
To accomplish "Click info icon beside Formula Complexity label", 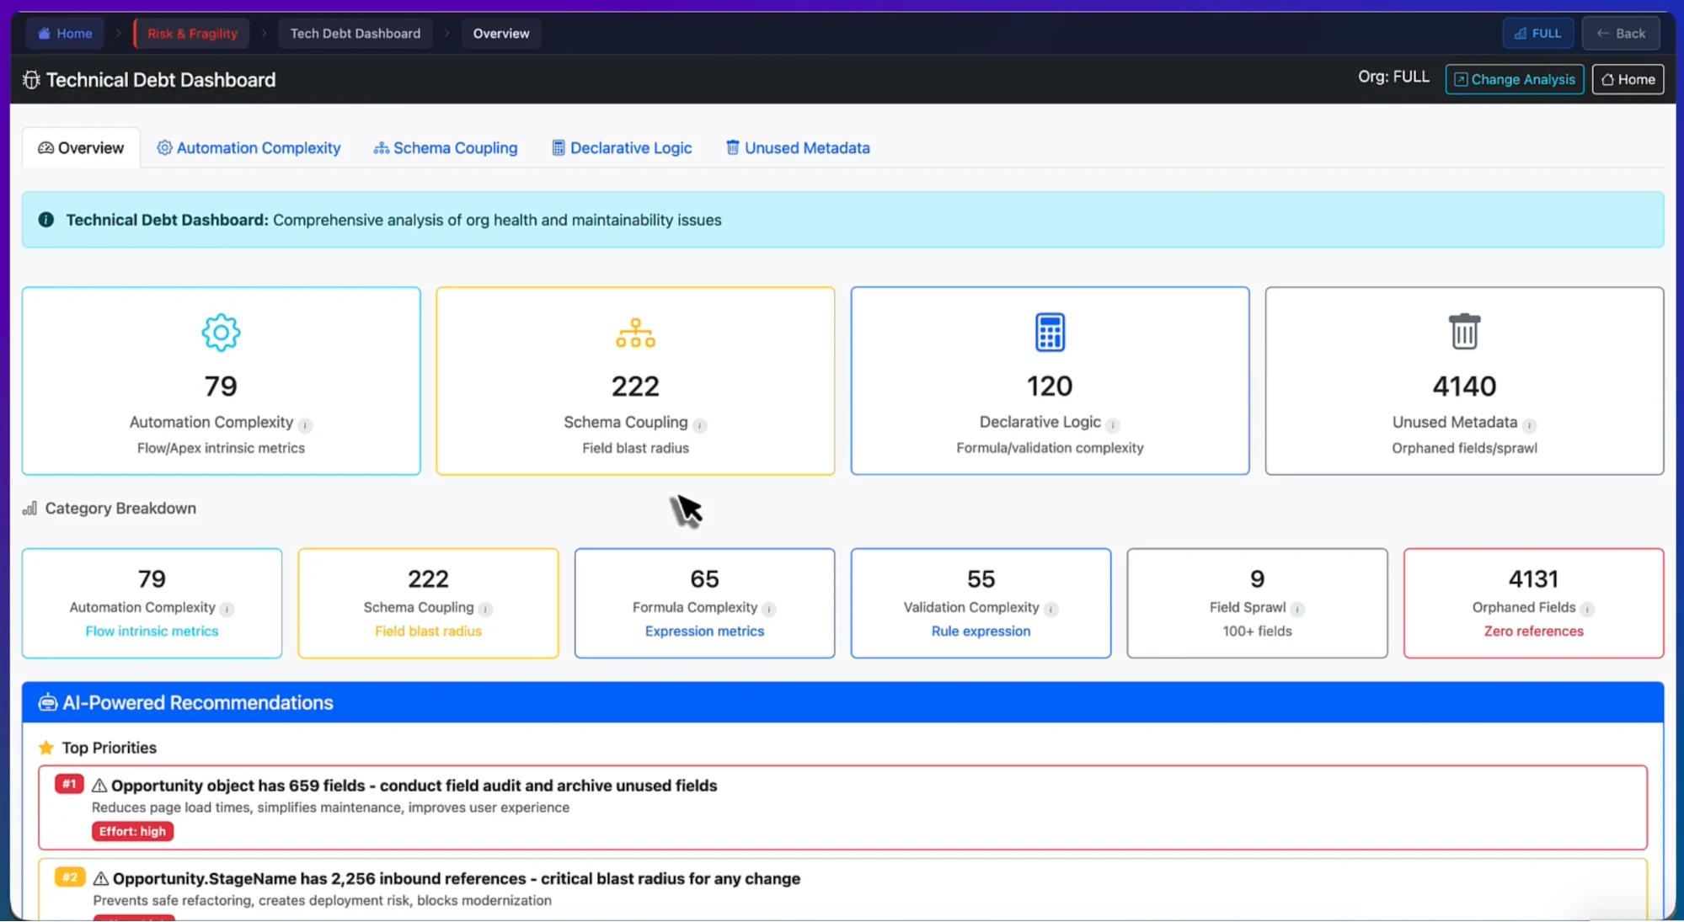I will coord(769,609).
